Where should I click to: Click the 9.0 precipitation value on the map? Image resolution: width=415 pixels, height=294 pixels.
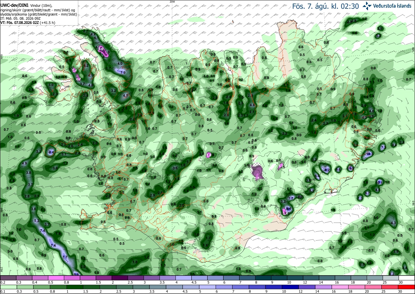(76, 275)
